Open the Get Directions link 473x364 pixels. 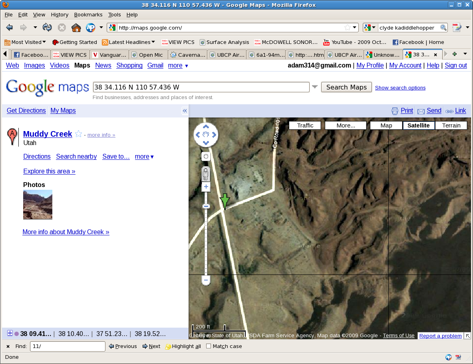pyautogui.click(x=26, y=111)
